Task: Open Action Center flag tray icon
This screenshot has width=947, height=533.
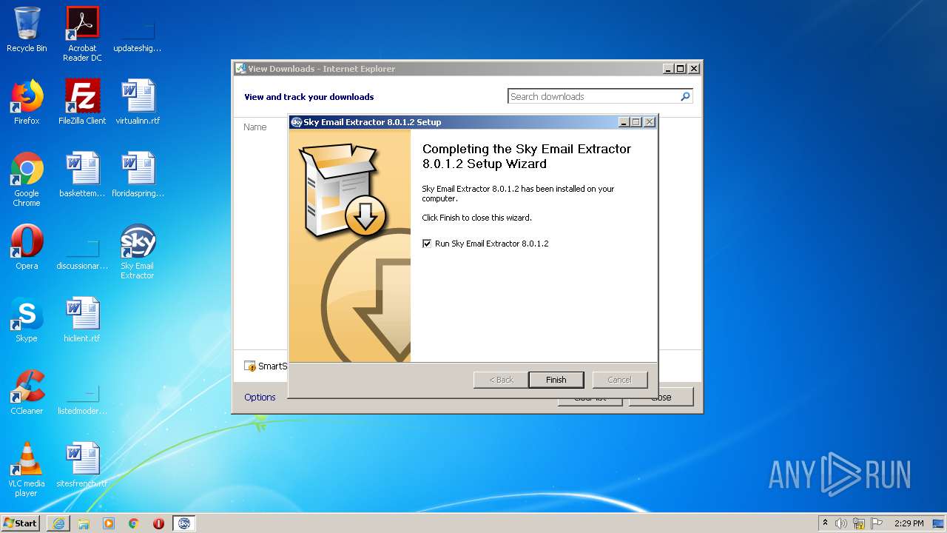Action: (877, 523)
